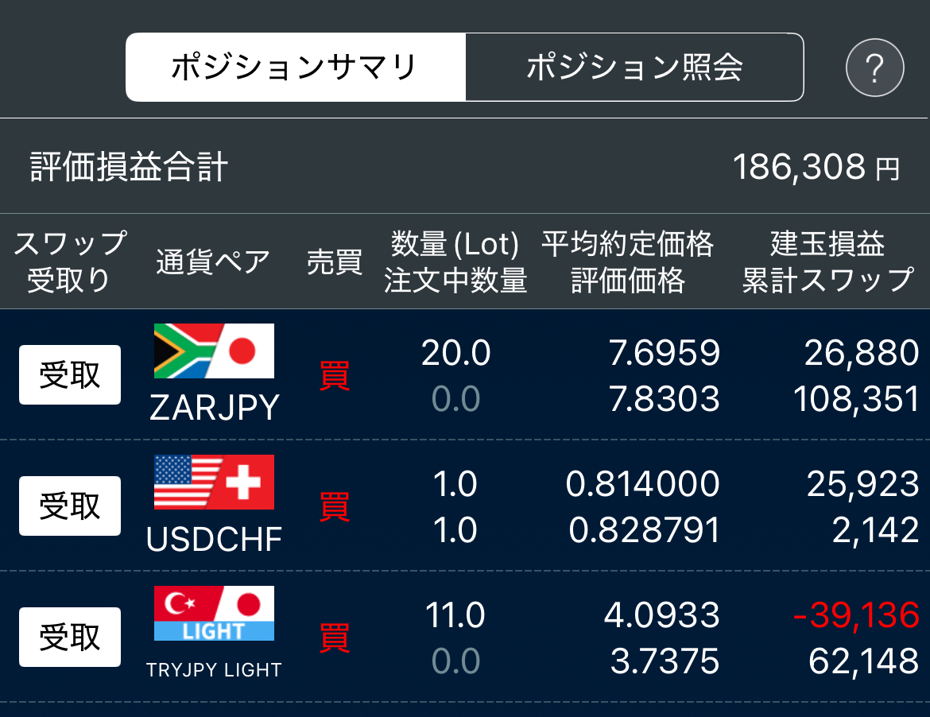
Task: Select the TRYJPY LIGHT pair label
Action: (x=214, y=670)
